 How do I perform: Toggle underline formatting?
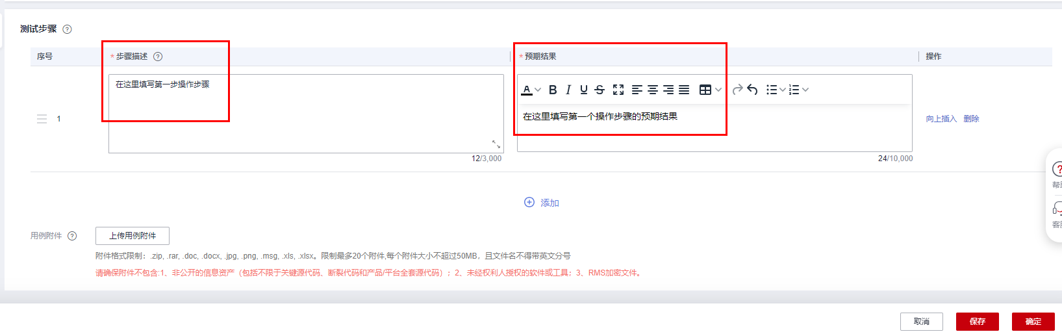584,90
